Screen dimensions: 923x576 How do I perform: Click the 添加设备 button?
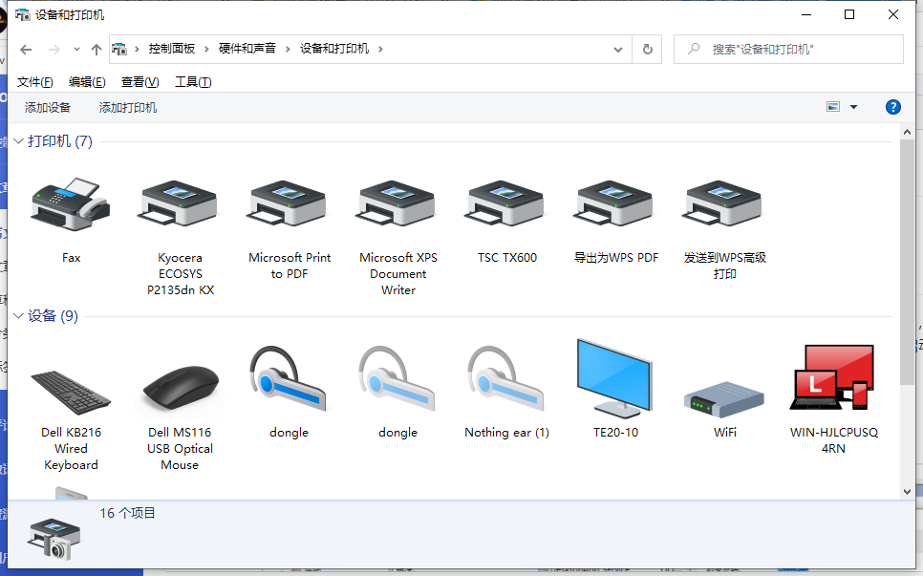(48, 108)
